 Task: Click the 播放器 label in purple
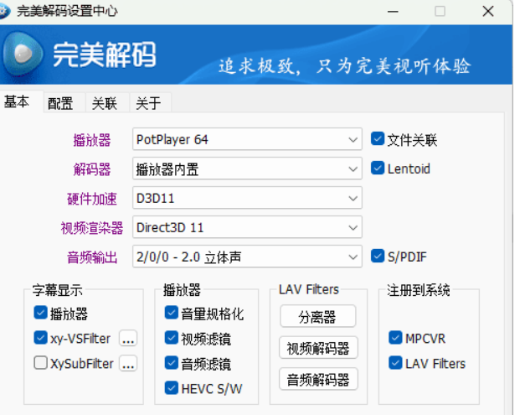92,140
